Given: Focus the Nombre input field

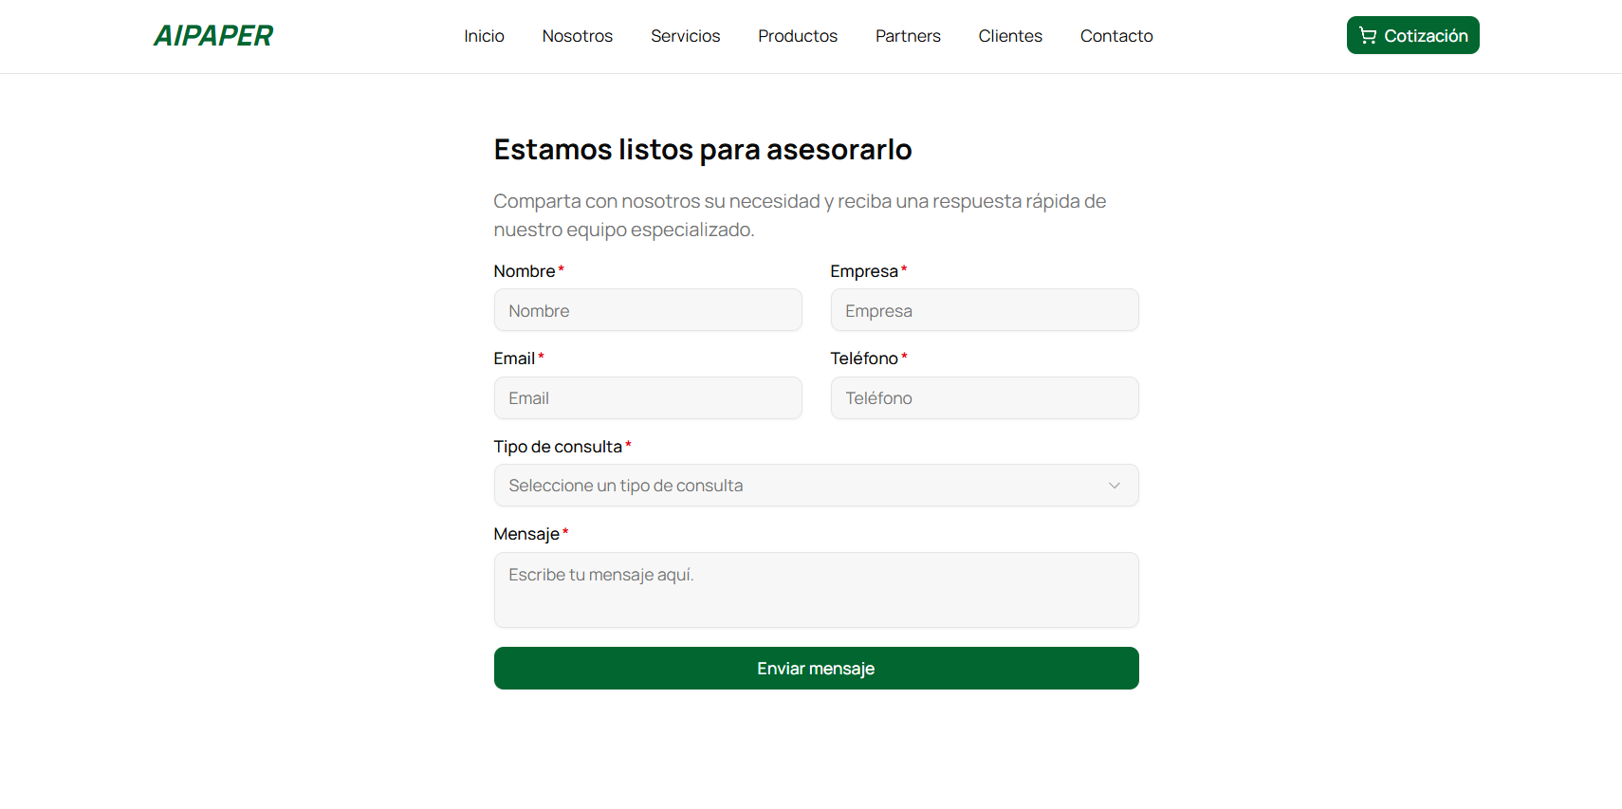Looking at the screenshot, I should 647,311.
